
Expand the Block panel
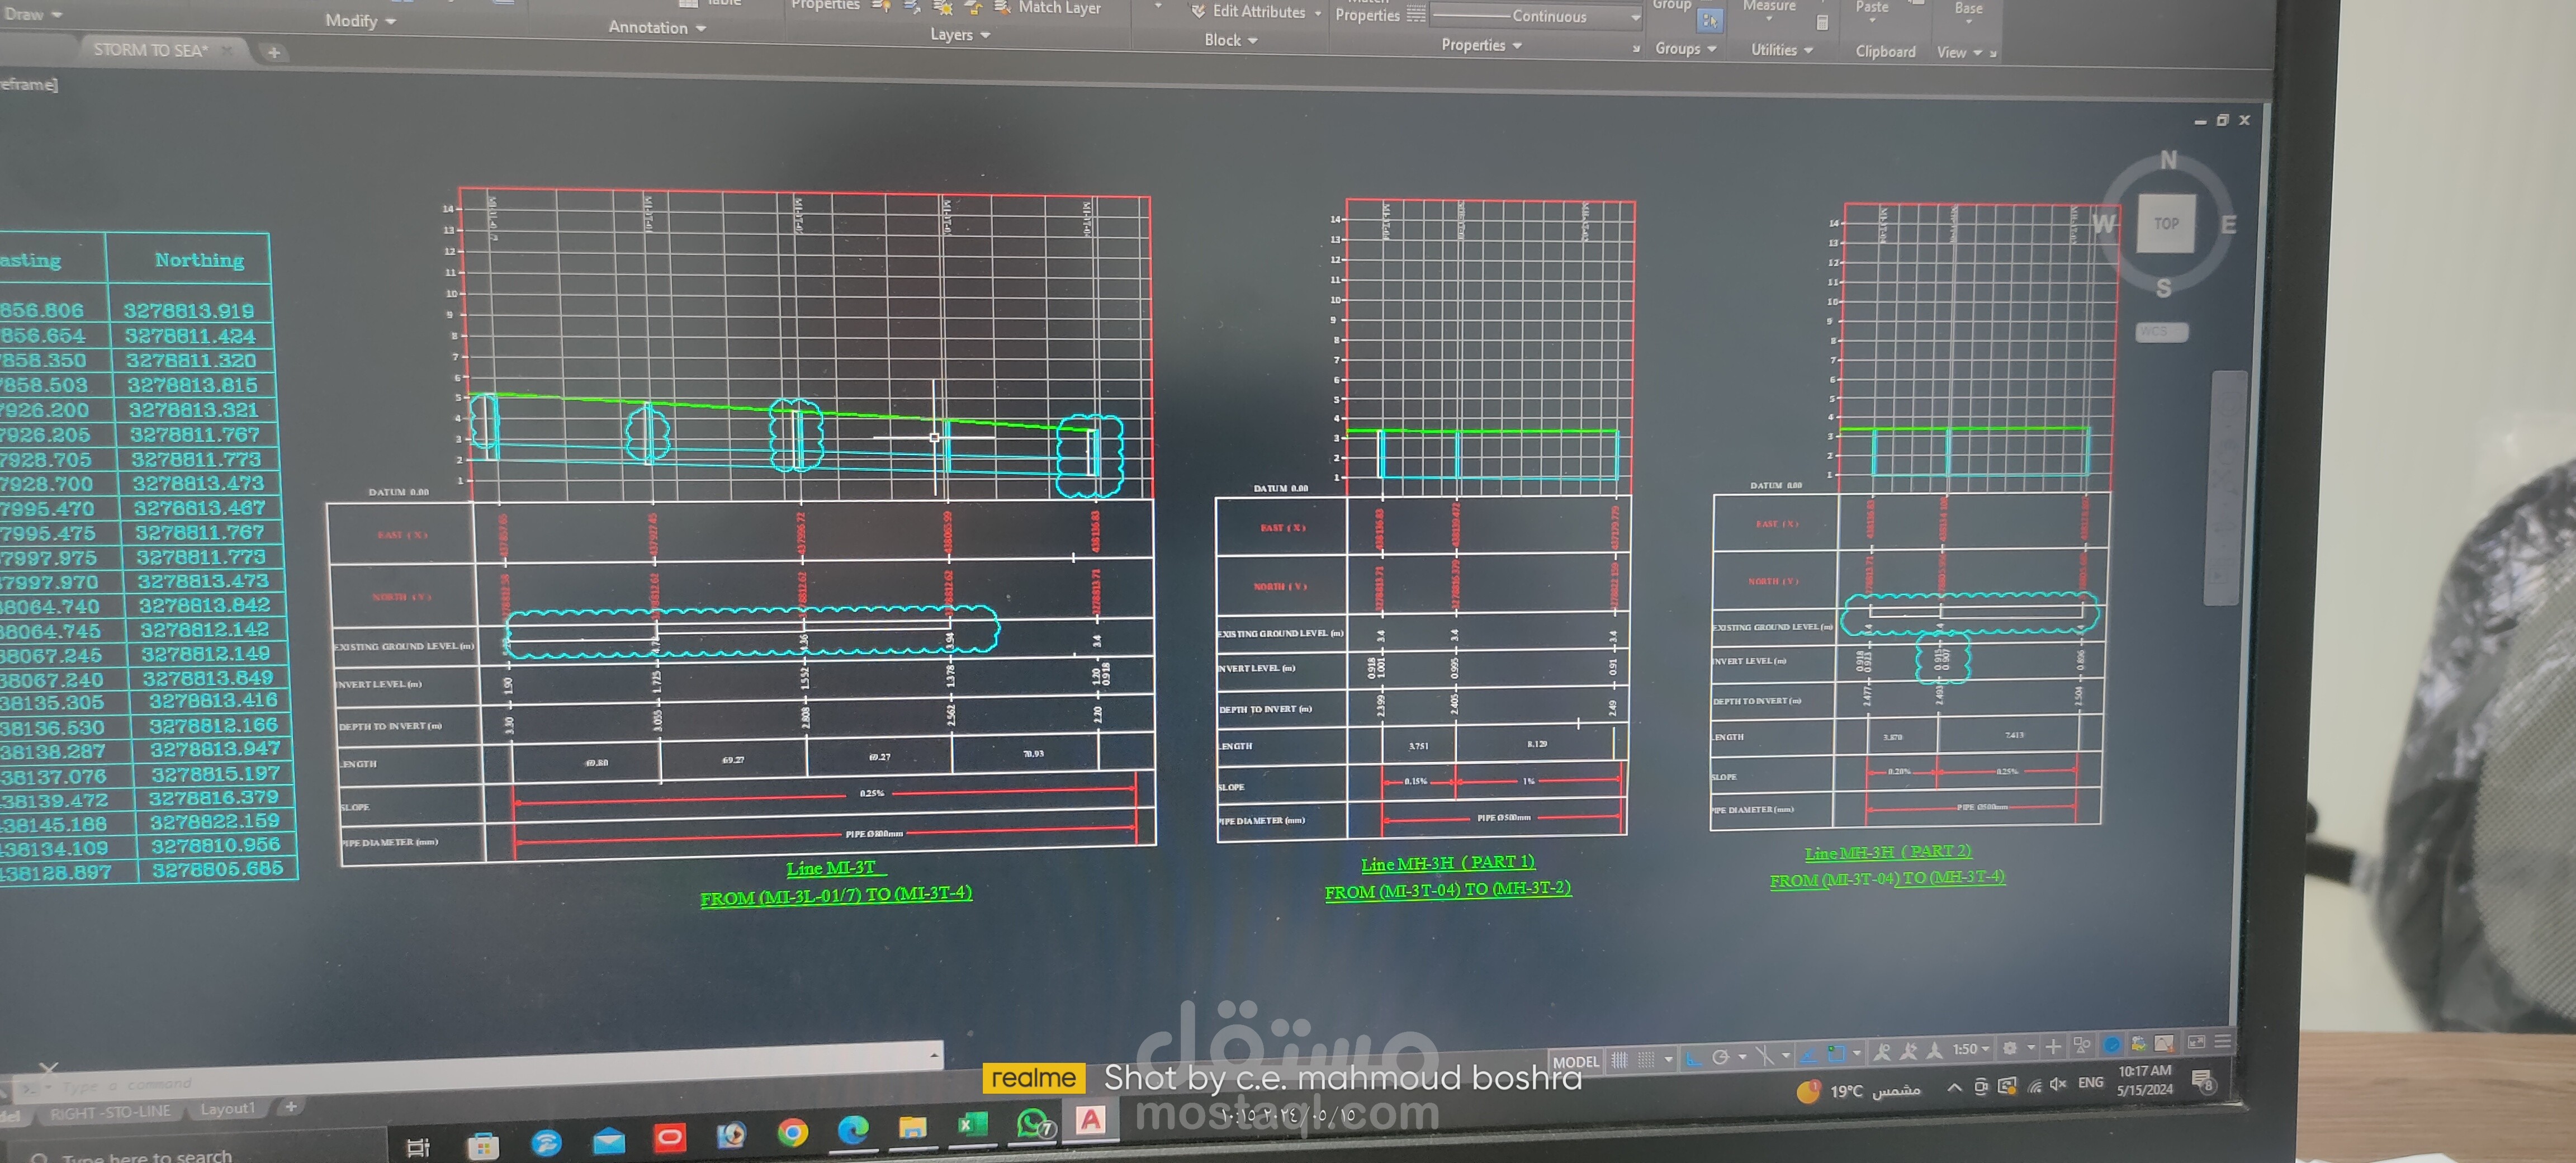[x=1230, y=40]
